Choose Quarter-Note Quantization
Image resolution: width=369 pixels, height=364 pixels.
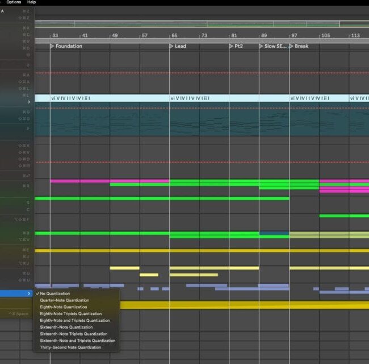click(x=64, y=300)
